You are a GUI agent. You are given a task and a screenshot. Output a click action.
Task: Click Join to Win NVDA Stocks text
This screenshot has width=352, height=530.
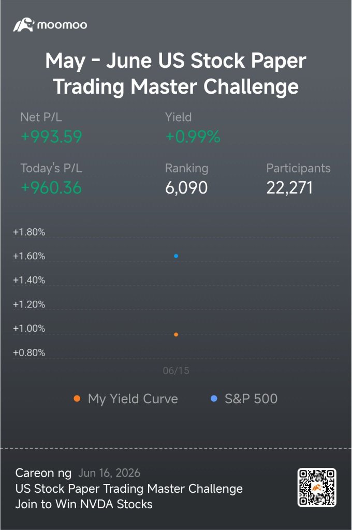point(84,504)
